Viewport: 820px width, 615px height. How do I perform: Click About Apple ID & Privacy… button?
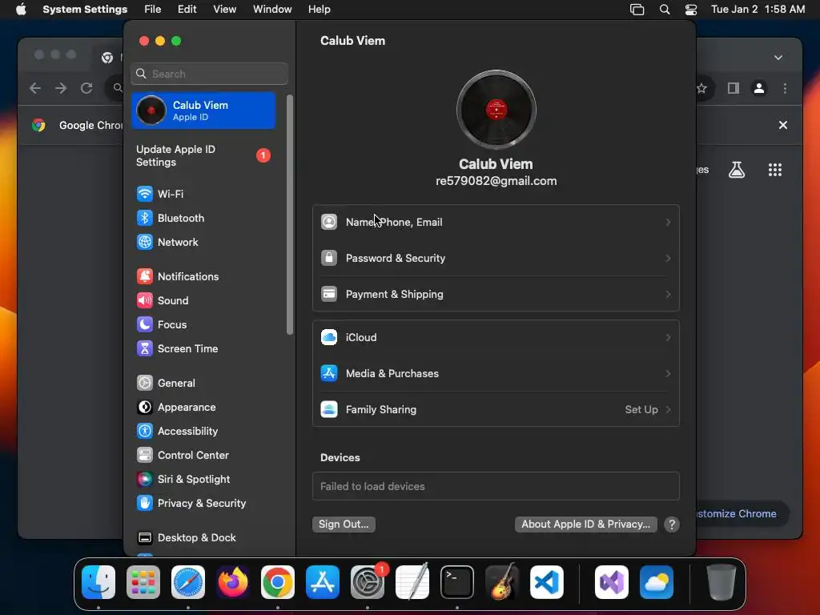point(585,525)
